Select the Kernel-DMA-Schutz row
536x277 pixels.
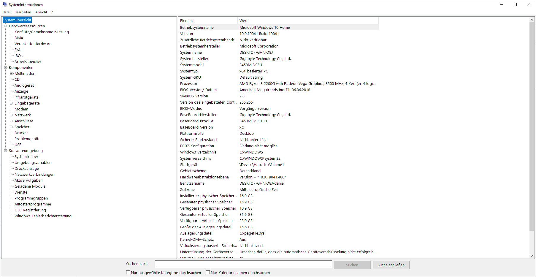click(x=278, y=239)
